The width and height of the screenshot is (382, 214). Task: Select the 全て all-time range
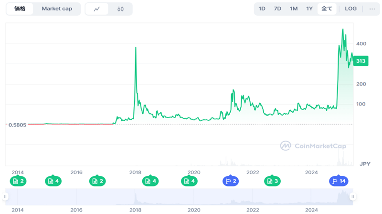point(327,9)
